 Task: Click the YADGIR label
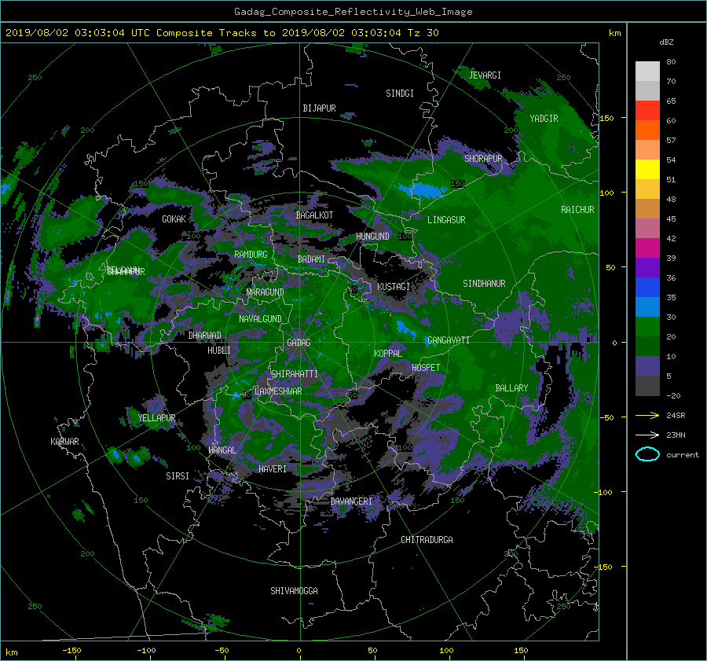point(544,119)
